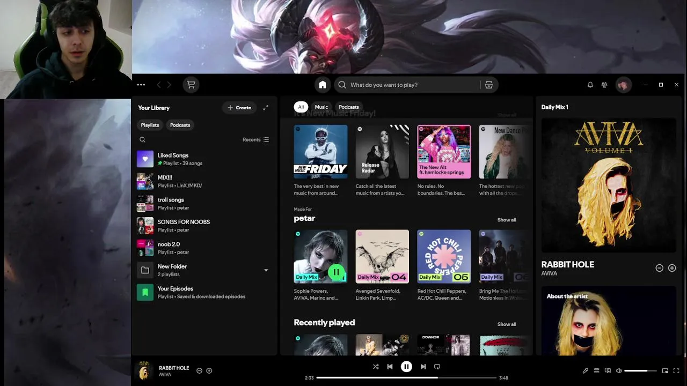Filter library by Podcasts

tap(180, 125)
